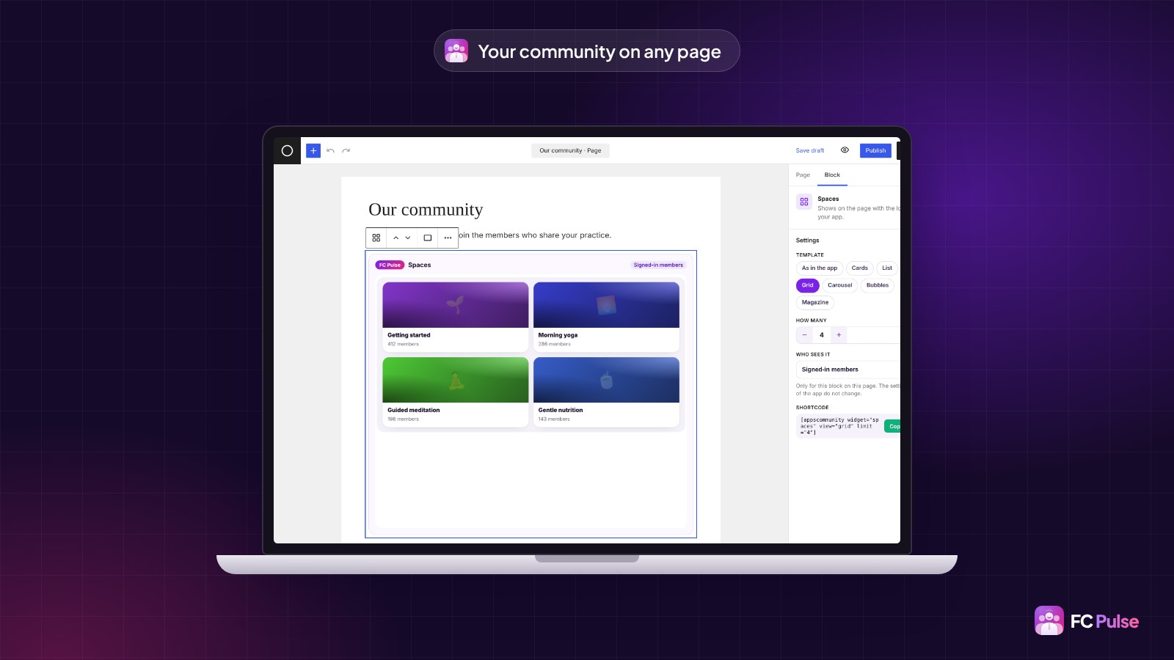
Task: Click the How Many value field
Action: tap(822, 335)
